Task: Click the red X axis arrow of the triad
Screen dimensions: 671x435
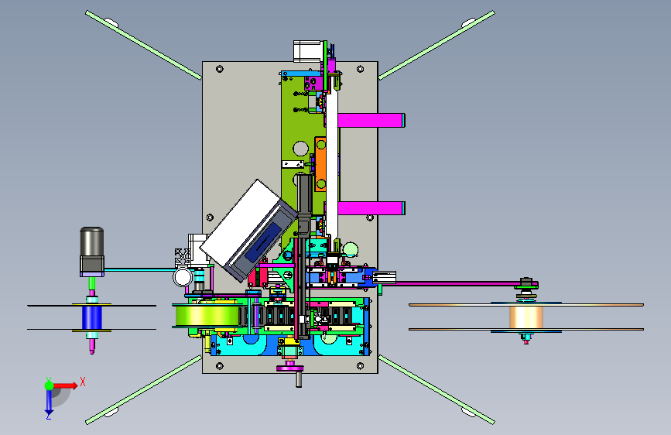Action: pyautogui.click(x=66, y=385)
